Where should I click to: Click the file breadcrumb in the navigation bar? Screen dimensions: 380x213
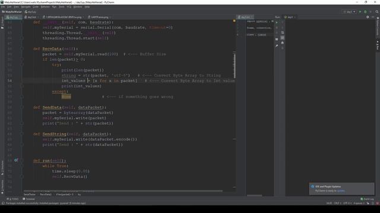pyautogui.click(x=30, y=12)
